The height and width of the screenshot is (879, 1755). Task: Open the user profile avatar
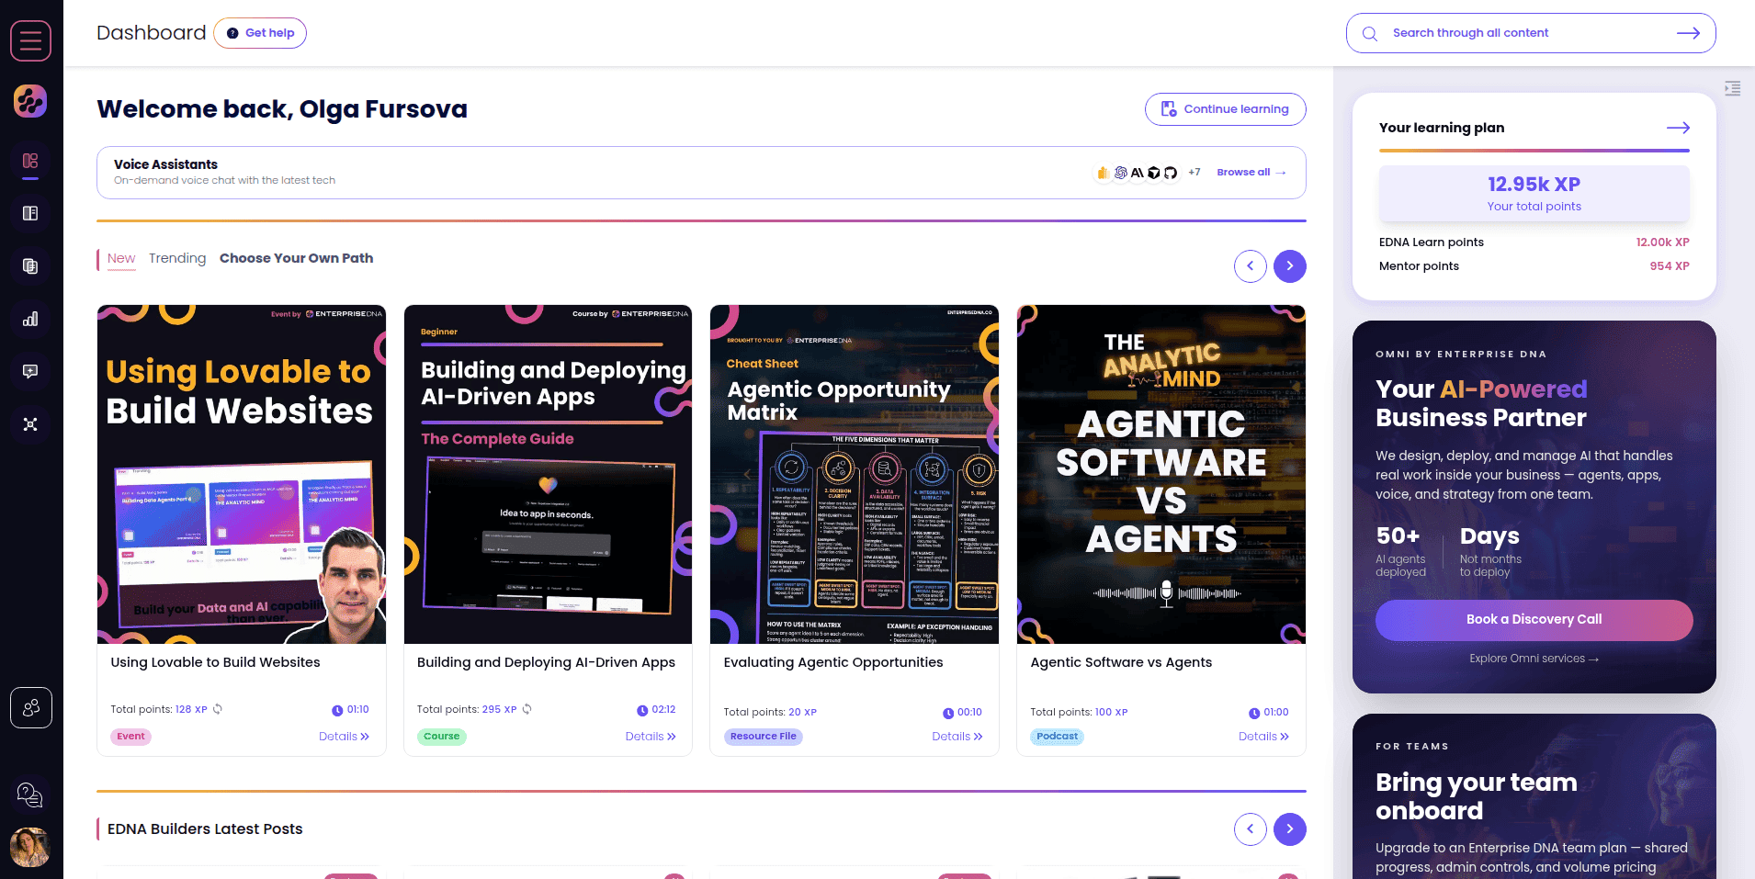[x=30, y=847]
